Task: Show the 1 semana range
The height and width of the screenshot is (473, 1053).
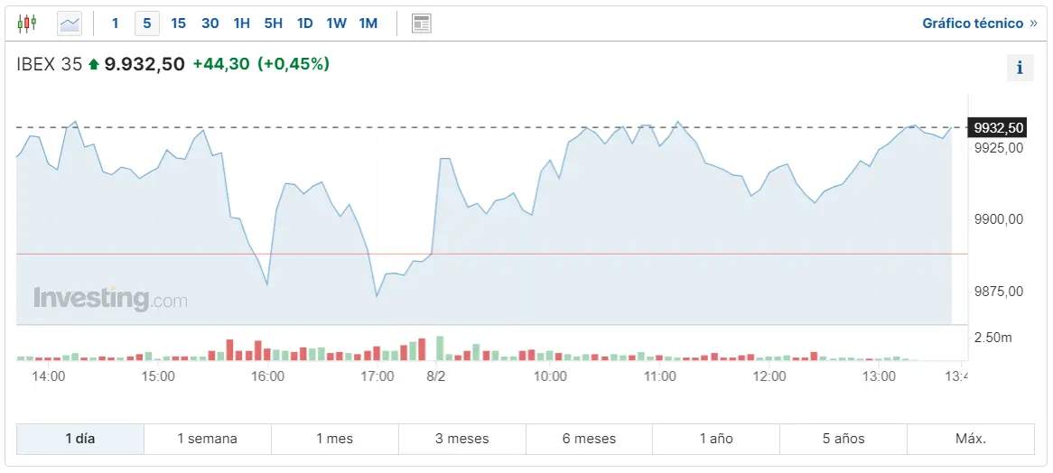Action: 207,439
